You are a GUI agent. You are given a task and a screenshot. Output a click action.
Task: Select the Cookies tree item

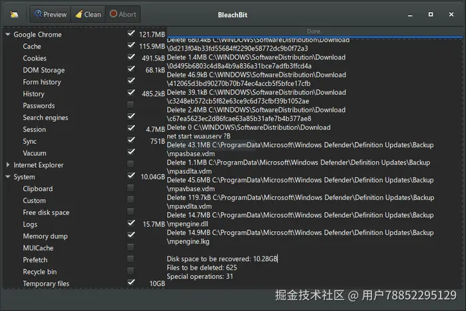(x=35, y=59)
